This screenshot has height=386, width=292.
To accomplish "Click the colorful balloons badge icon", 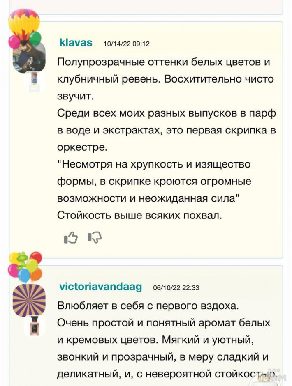I will coord(25,267).
